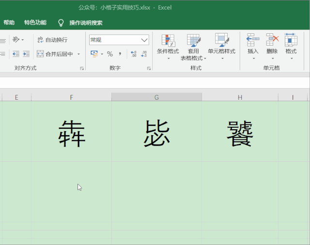Expand the 格式 dropdown arrow
This screenshot has width=310, height=245.
(292, 59)
